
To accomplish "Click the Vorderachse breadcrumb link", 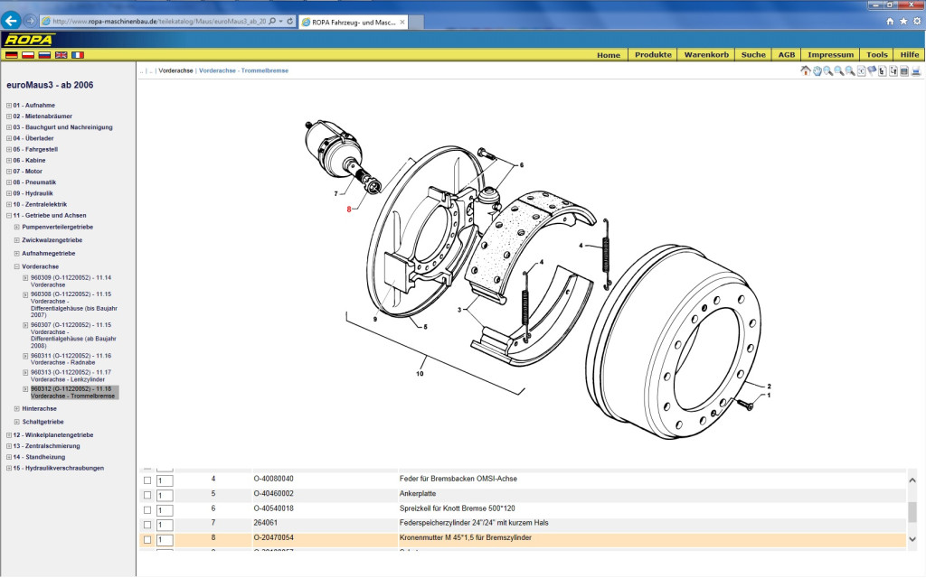I will [176, 70].
